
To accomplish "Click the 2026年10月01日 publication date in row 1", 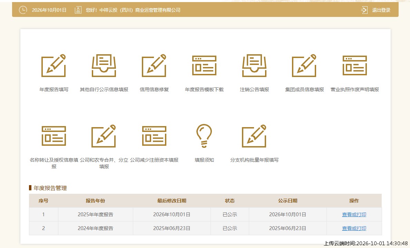I will [287, 214].
